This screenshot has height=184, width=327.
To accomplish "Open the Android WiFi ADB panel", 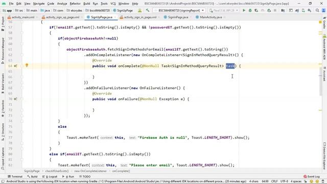I will [x=324, y=48].
